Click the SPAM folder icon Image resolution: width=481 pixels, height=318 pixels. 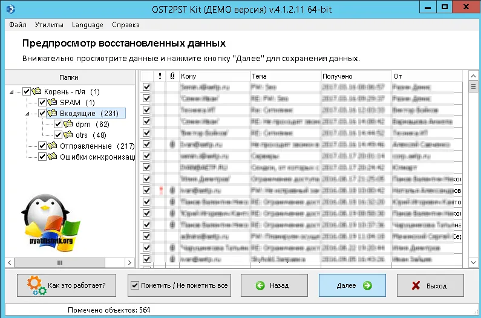tap(52, 102)
